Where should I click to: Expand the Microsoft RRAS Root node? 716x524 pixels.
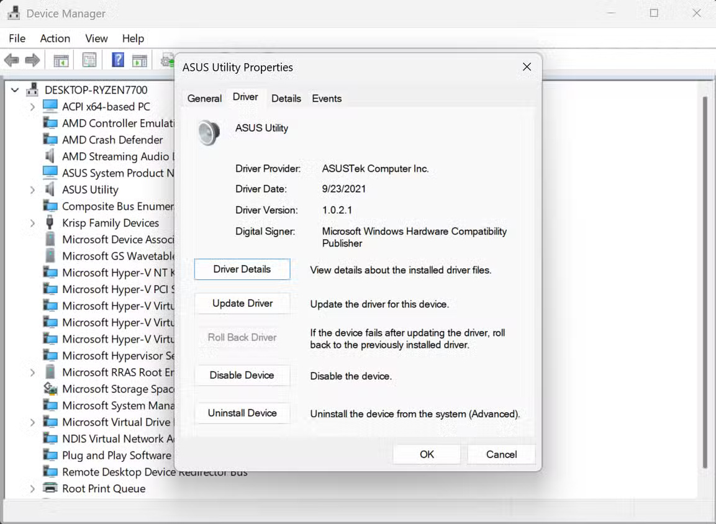[32, 372]
